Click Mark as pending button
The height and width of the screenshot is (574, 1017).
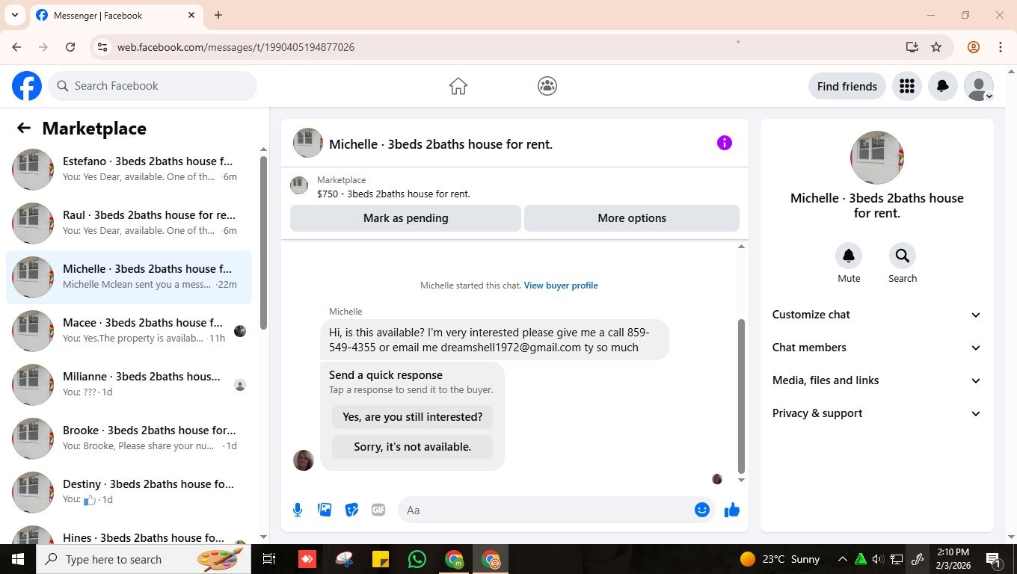(405, 218)
